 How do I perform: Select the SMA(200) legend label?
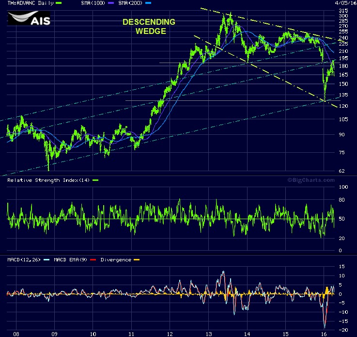pyautogui.click(x=130, y=3)
